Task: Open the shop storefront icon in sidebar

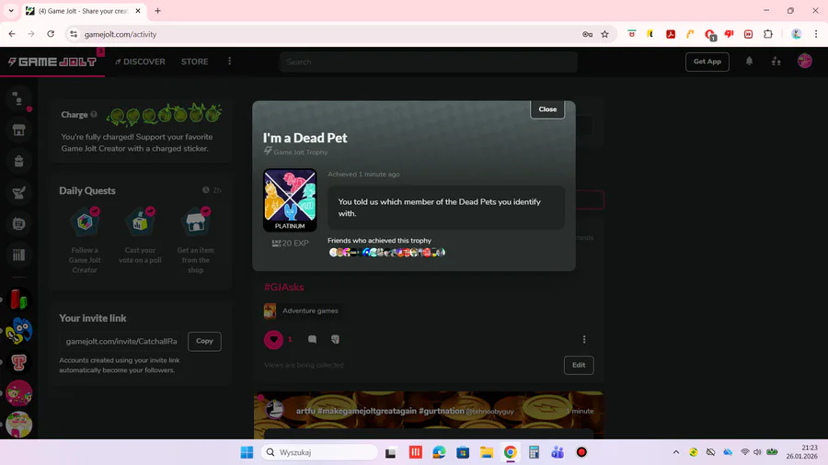Action: 19,130
